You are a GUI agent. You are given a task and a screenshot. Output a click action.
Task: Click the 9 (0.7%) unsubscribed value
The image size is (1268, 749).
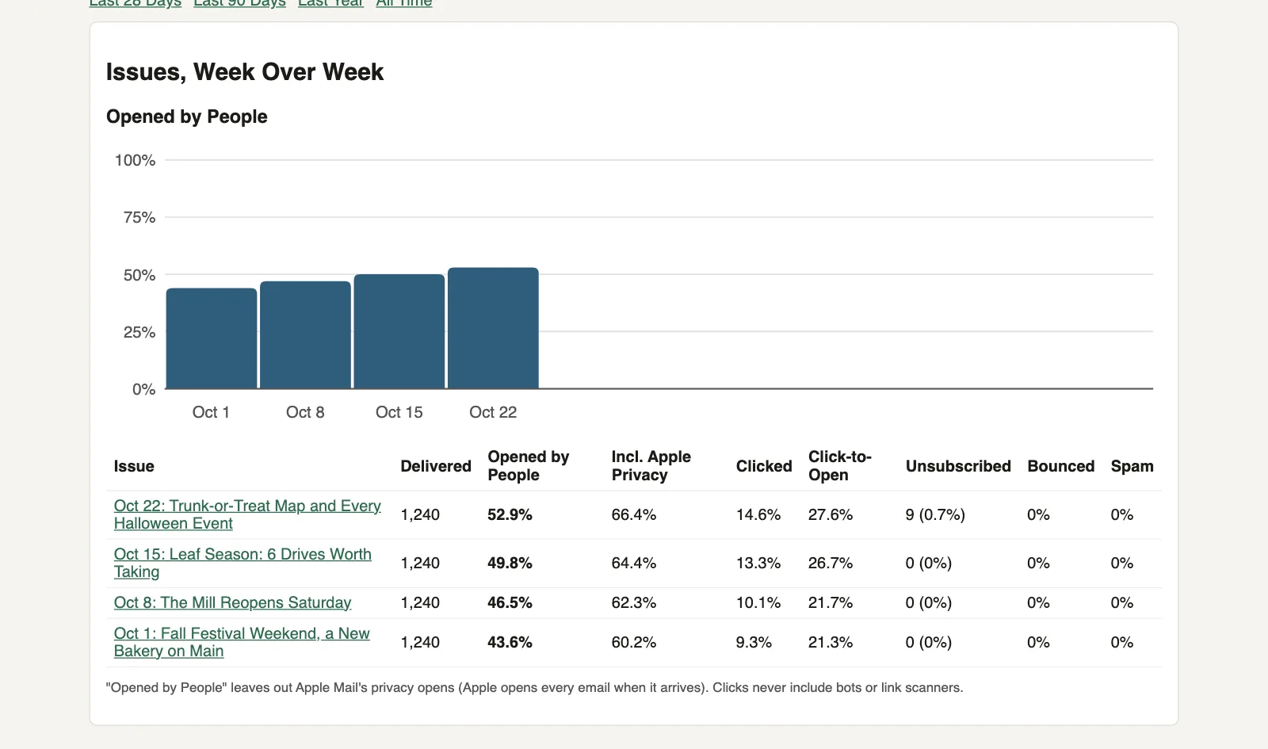click(935, 514)
